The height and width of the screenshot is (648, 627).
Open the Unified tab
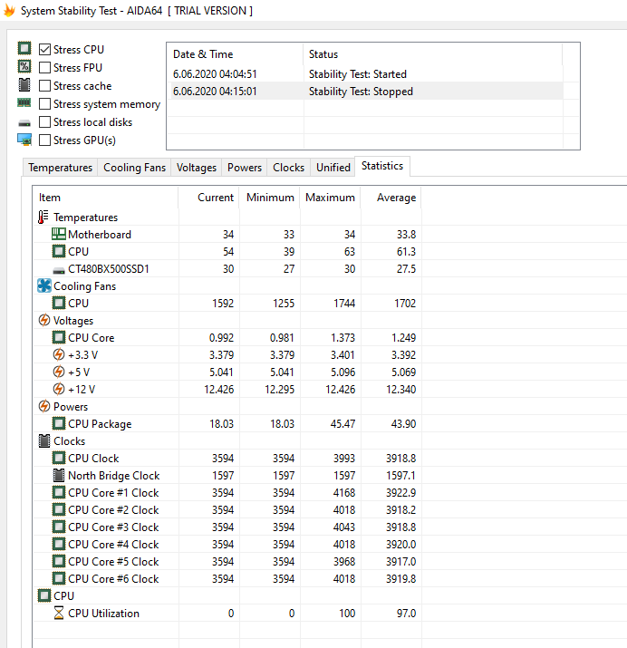333,168
